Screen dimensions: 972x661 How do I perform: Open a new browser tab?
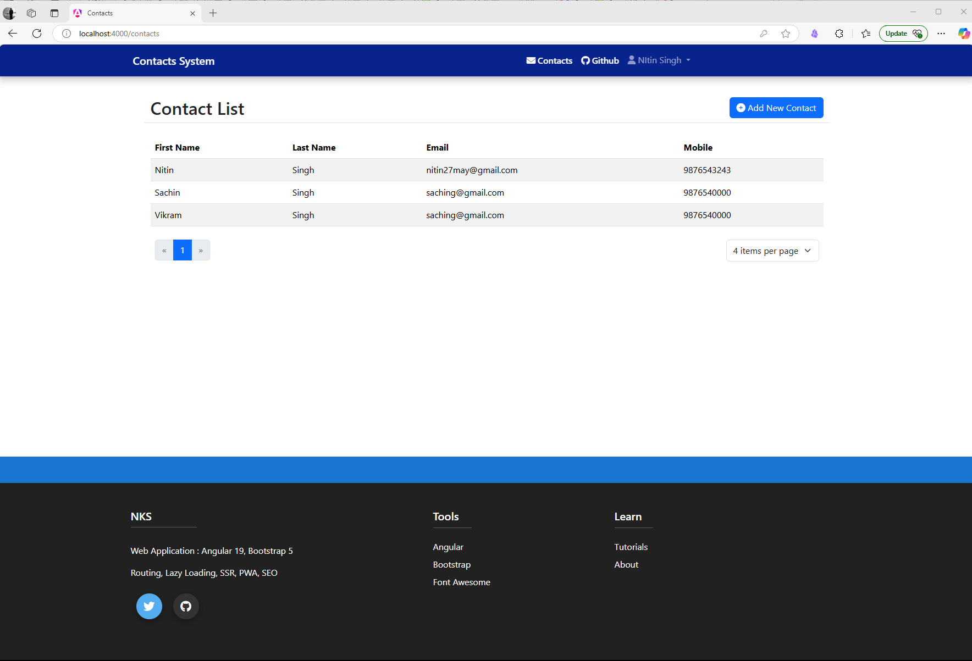pos(213,13)
